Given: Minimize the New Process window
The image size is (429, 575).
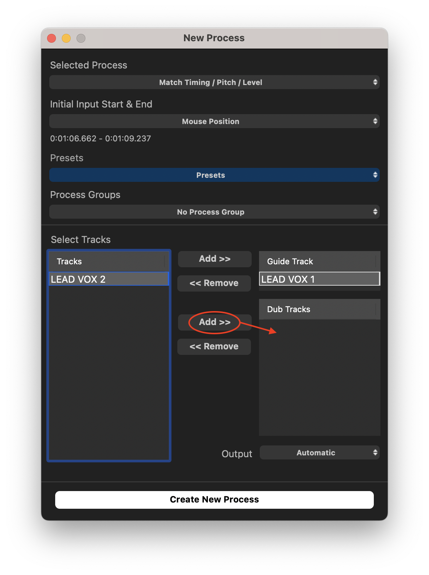Looking at the screenshot, I should tap(66, 38).
